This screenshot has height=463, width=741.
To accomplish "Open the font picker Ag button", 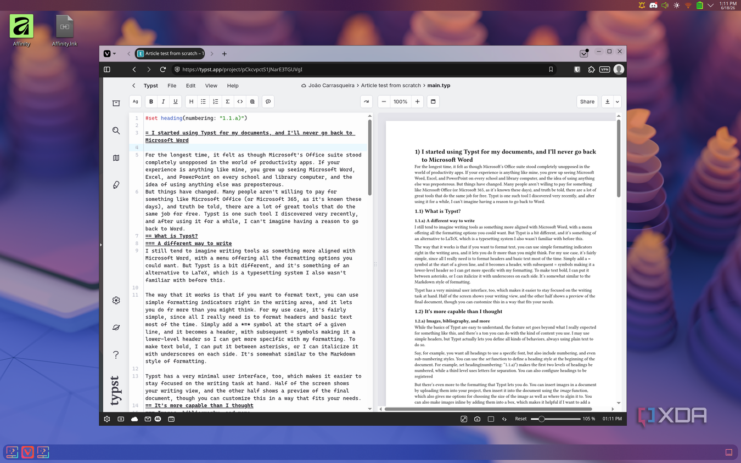I will [x=136, y=101].
